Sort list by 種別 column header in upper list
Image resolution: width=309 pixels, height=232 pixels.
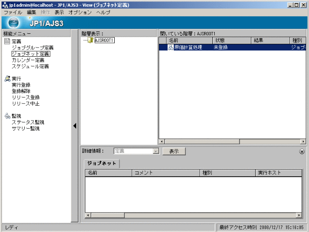click(298, 40)
